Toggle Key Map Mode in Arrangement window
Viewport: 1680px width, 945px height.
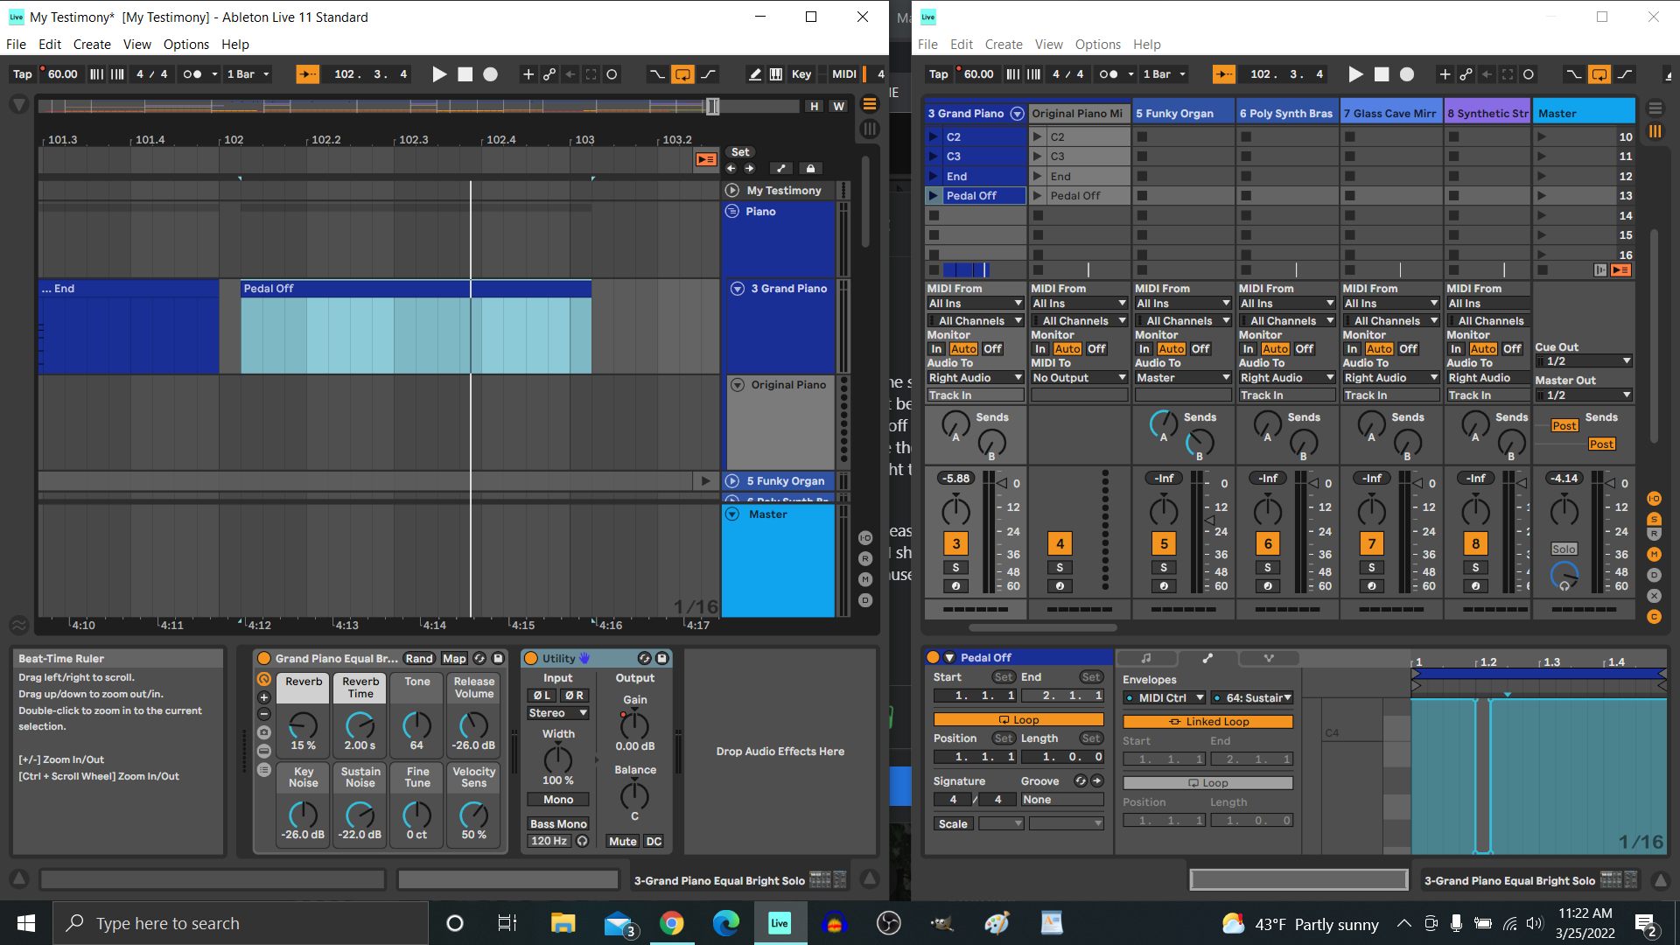tap(801, 74)
